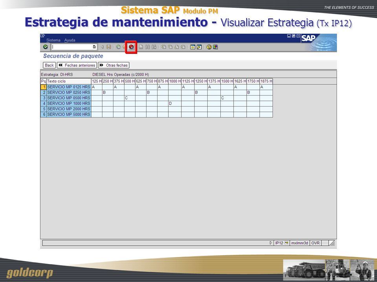The image size is (377, 282).
Task: Click the SAP window menu icon in title bar
Action: tap(43, 36)
